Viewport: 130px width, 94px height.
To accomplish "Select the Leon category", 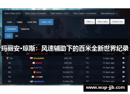I will pos(9,22).
